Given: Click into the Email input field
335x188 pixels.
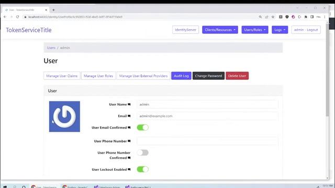Looking at the screenshot, I should tap(207, 116).
